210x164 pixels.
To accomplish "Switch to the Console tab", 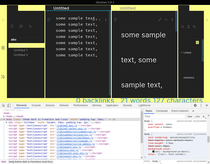I will point(36,105).
